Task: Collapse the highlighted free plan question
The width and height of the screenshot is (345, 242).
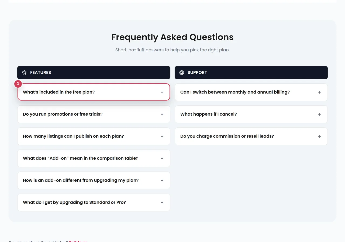Action: (x=94, y=92)
